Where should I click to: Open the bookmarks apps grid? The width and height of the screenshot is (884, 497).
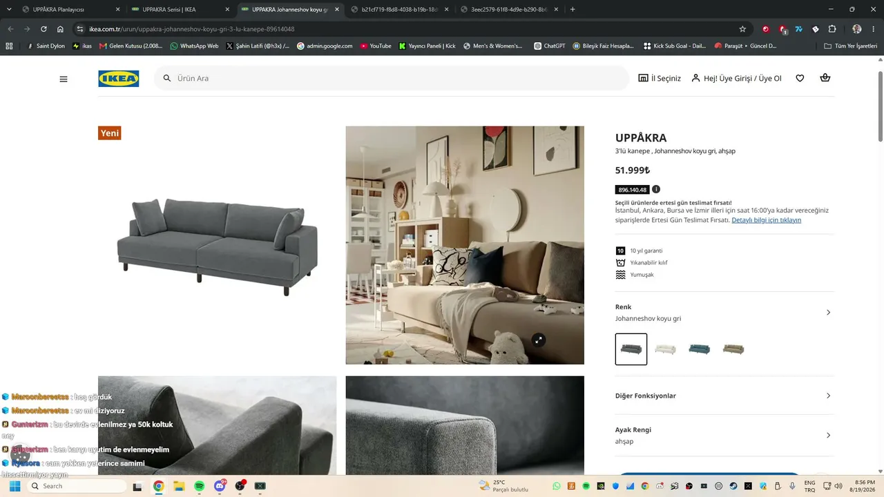click(x=9, y=46)
